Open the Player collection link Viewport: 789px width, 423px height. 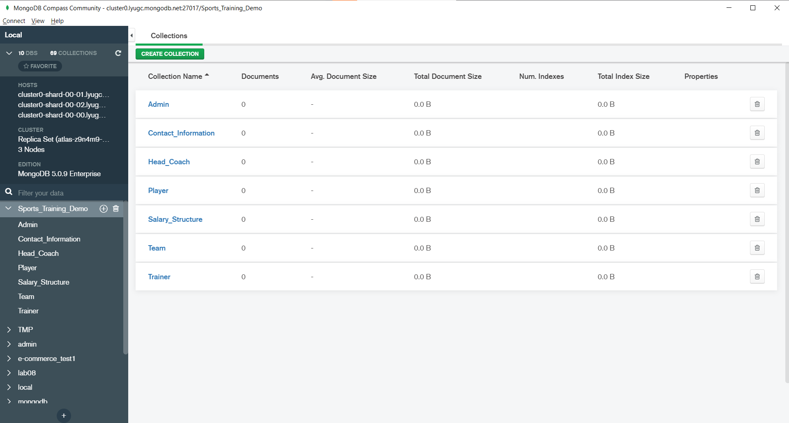tap(158, 191)
